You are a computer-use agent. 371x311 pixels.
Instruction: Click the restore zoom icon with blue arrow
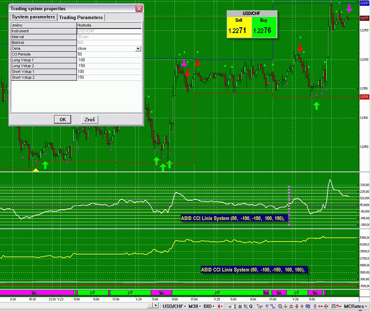tap(307, 306)
